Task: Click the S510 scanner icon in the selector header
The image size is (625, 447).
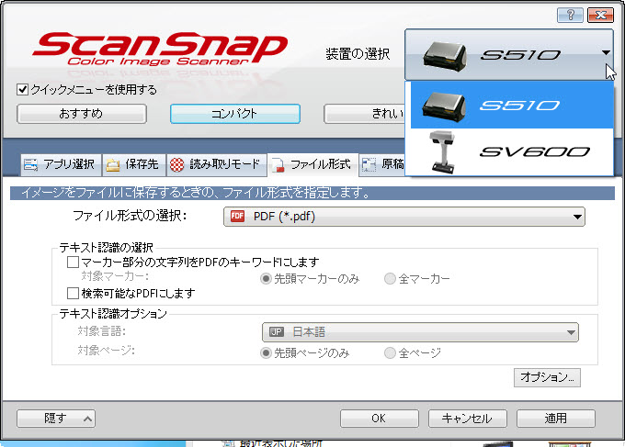Action: click(445, 57)
